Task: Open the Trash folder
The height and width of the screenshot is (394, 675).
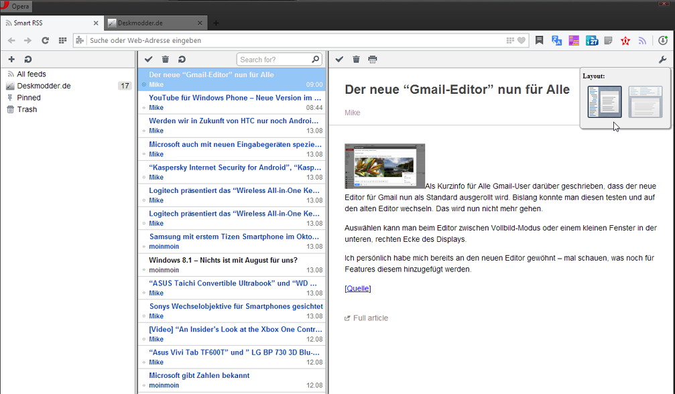Action: (27, 109)
